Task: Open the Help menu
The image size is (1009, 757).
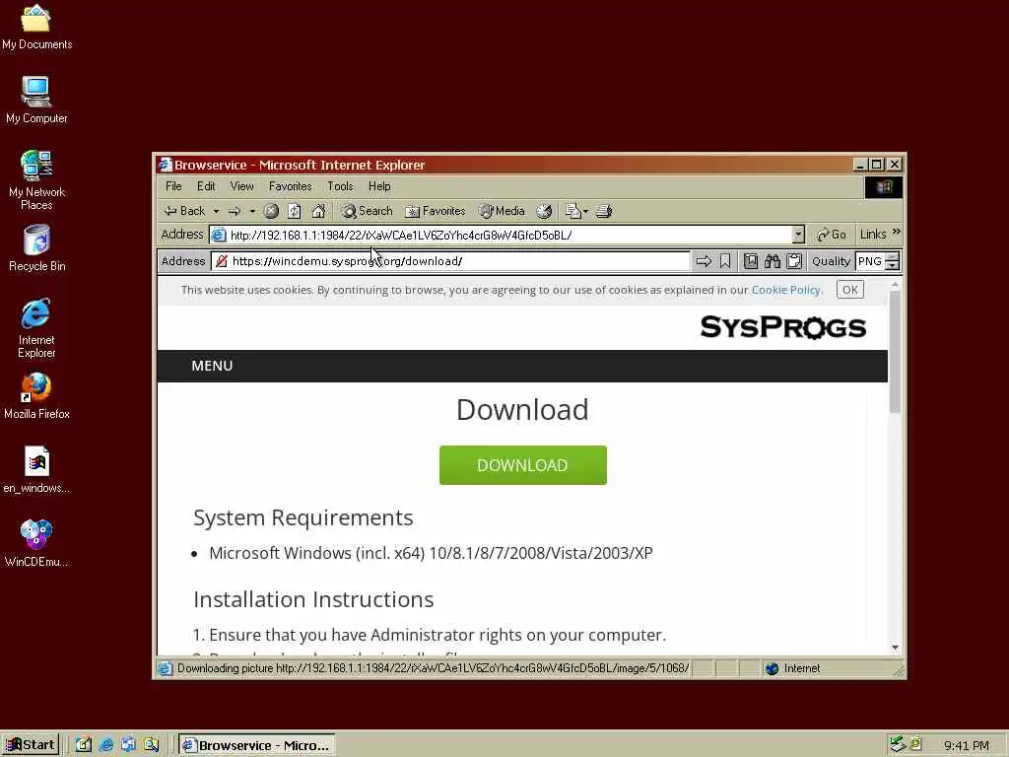Action: [x=379, y=186]
